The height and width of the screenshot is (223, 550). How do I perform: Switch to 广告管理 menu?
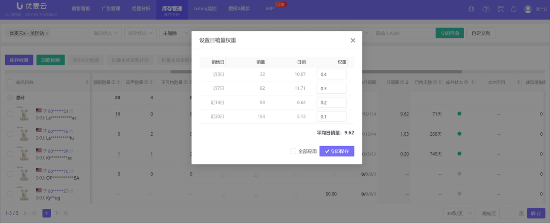coord(111,9)
